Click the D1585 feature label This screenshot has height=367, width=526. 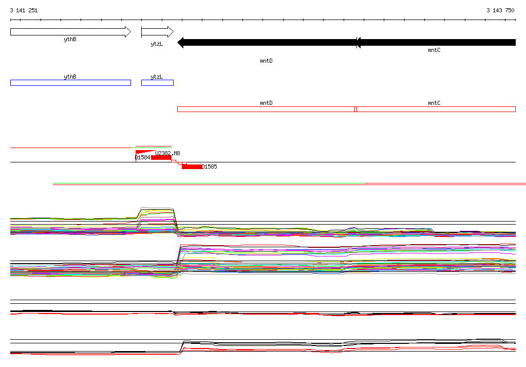210,167
